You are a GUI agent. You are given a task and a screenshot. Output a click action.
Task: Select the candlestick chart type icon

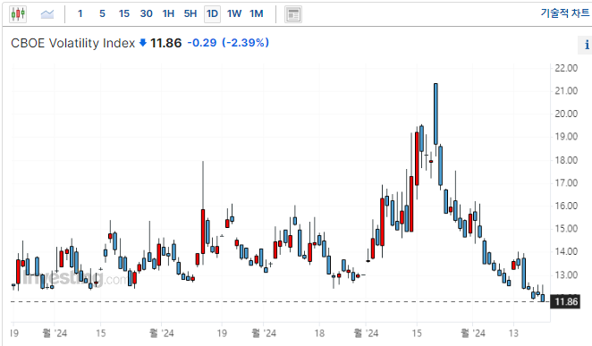(18, 14)
